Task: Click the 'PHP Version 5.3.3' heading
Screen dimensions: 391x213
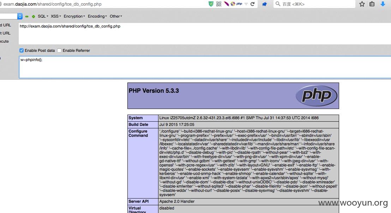Action: coord(154,91)
